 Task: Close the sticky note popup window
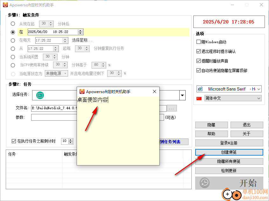(x=155, y=91)
